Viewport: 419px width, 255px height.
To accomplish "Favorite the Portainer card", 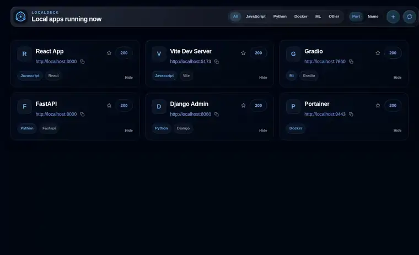I will 378,106.
